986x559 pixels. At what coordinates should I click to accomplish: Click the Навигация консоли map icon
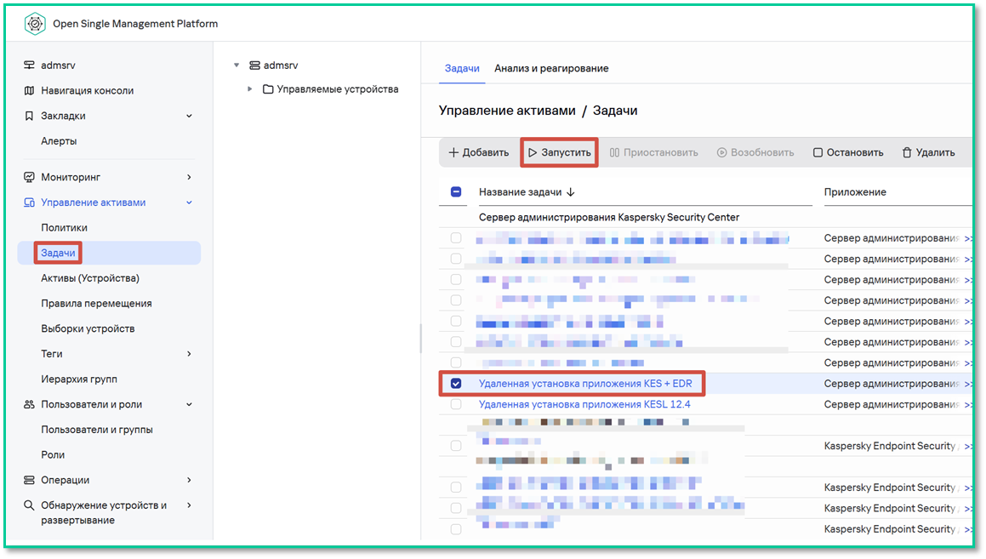point(29,90)
